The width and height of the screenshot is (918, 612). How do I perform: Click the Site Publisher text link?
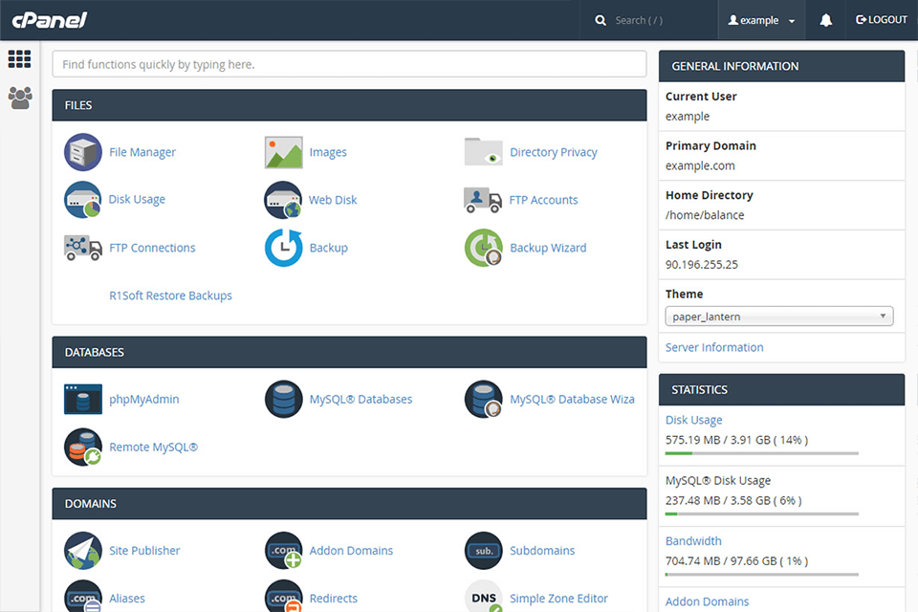(144, 551)
